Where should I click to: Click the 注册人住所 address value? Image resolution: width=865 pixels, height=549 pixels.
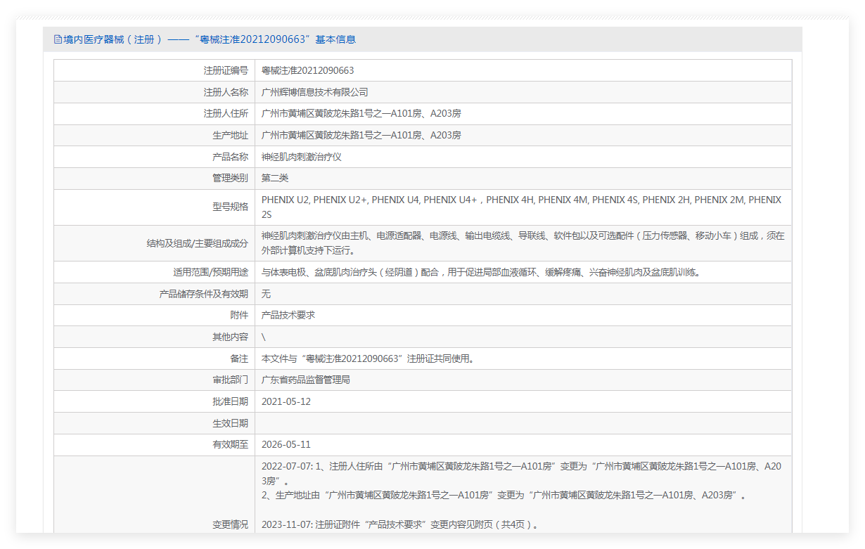click(x=361, y=113)
